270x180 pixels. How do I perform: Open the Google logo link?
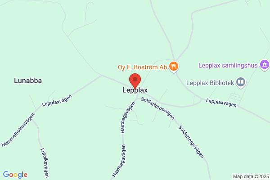[15, 175]
